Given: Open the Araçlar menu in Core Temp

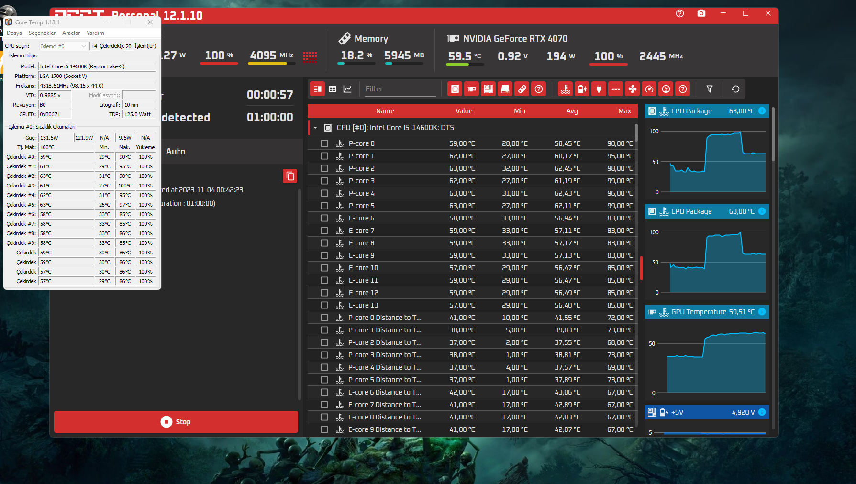Looking at the screenshot, I should point(71,33).
